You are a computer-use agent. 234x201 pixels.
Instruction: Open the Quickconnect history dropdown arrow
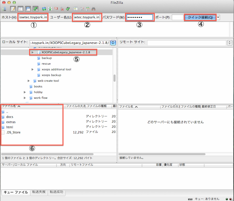pyautogui.click(x=218, y=17)
